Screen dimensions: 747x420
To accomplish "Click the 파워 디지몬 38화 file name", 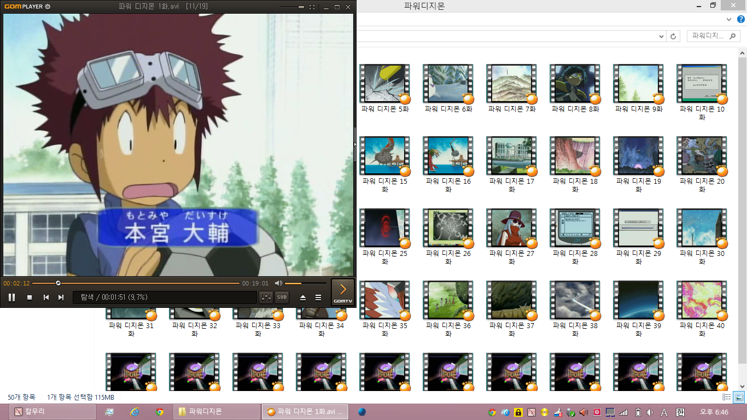I will pyautogui.click(x=575, y=329).
